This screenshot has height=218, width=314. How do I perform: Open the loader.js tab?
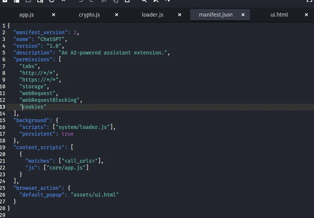point(152,15)
